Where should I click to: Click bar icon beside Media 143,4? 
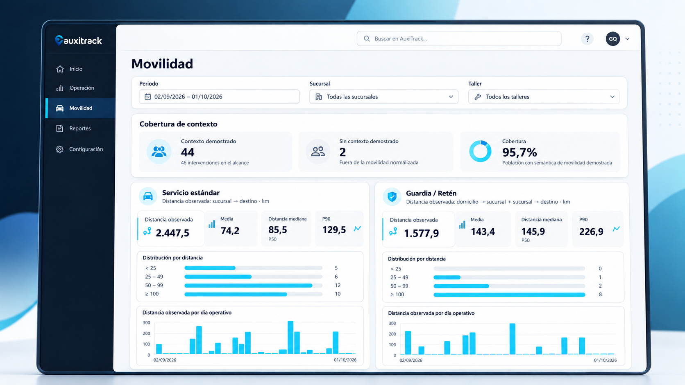pos(462,225)
